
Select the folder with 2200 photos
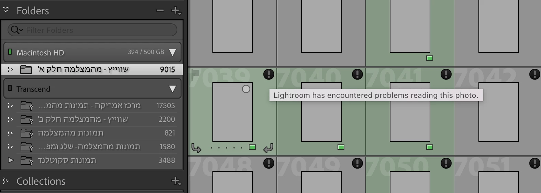pyautogui.click(x=92, y=119)
